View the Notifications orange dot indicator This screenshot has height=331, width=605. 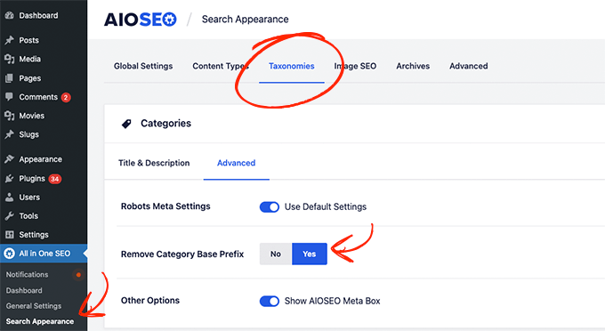[78, 275]
